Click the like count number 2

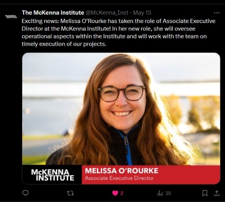tap(122, 193)
